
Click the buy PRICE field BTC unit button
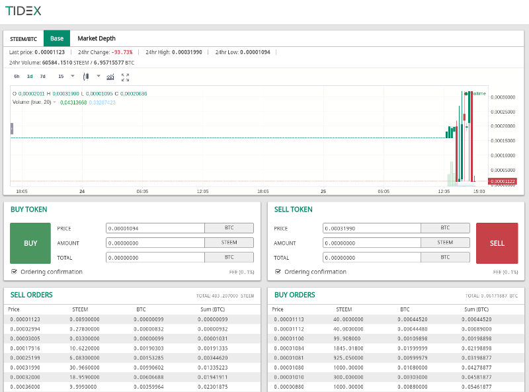tap(229, 228)
